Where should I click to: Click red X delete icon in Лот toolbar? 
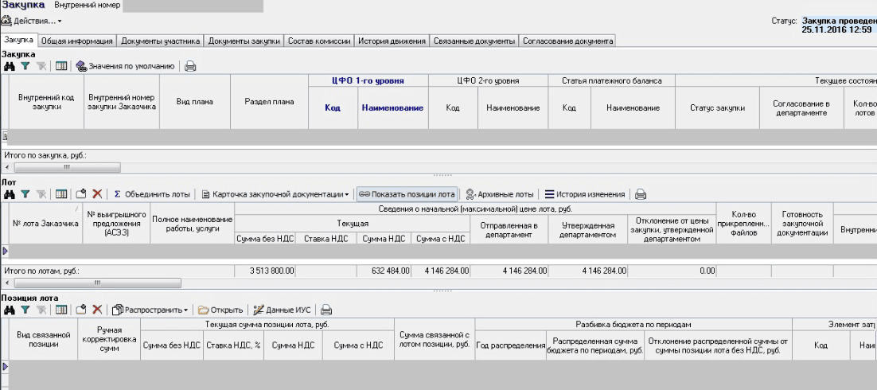[97, 193]
